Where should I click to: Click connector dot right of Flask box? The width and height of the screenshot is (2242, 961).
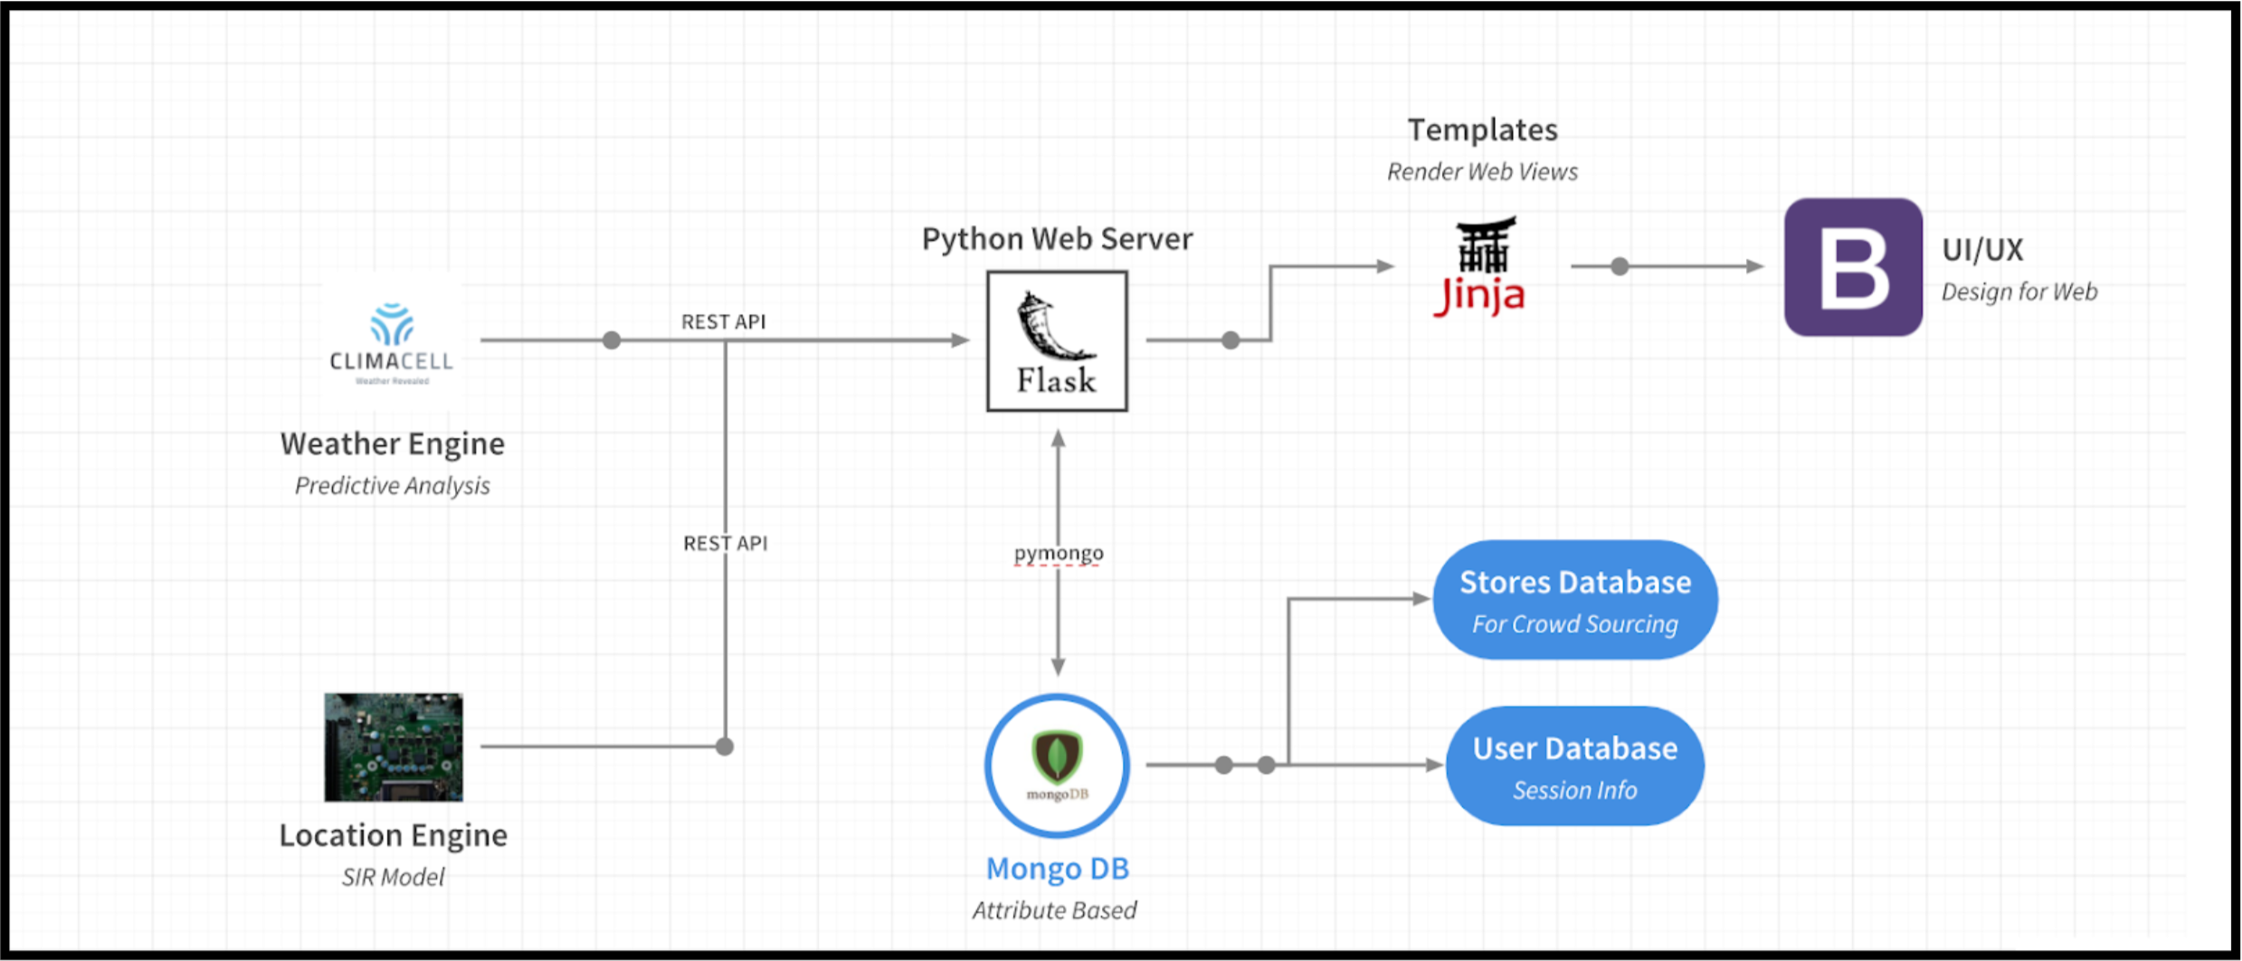tap(1230, 340)
